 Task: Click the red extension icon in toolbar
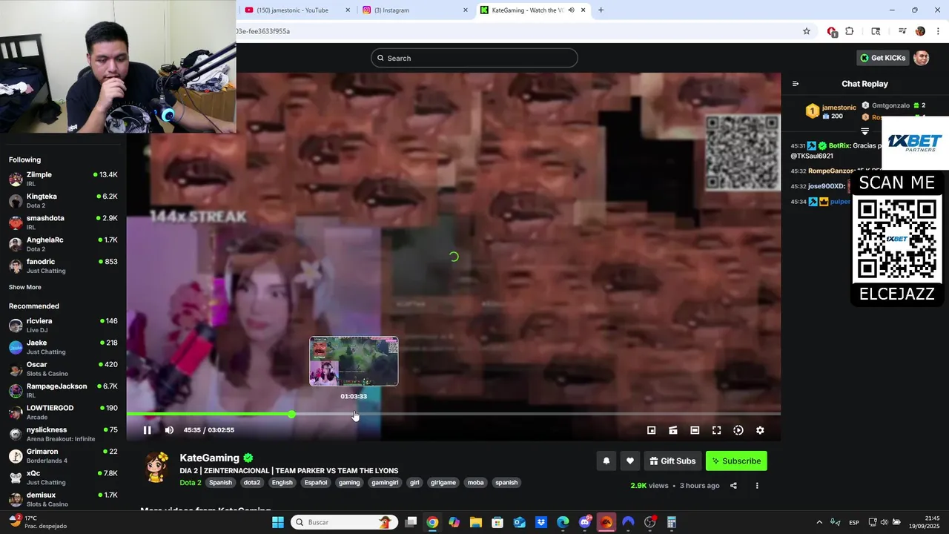tap(832, 31)
